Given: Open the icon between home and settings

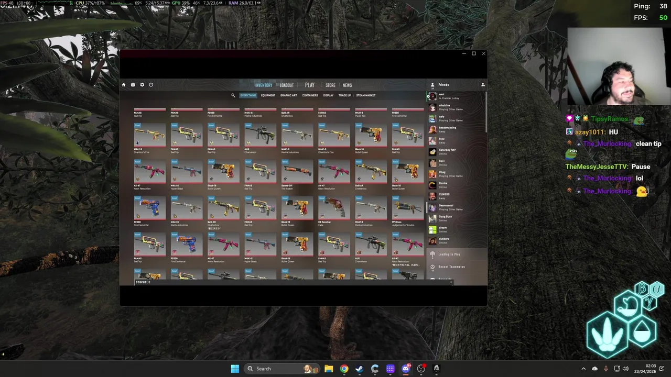Looking at the screenshot, I should [133, 85].
